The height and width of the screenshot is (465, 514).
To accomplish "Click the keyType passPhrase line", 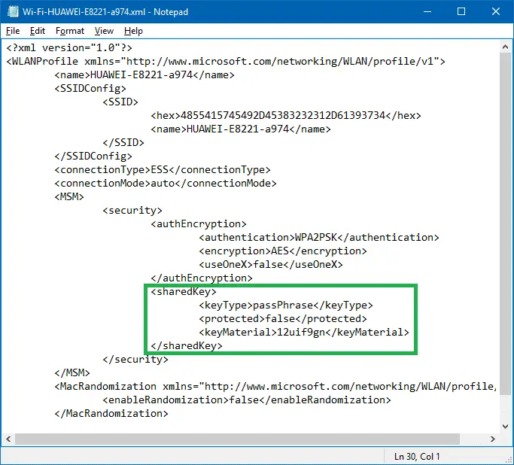I will [286, 305].
